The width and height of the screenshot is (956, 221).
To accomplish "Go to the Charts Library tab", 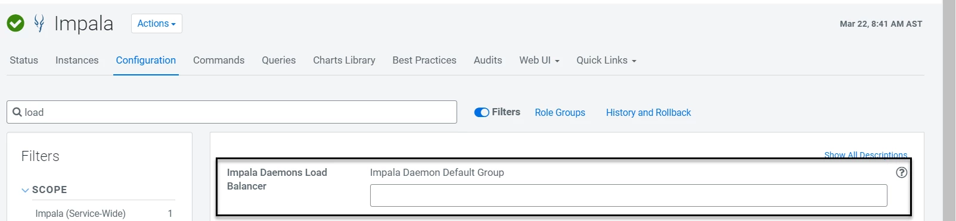I will [344, 60].
